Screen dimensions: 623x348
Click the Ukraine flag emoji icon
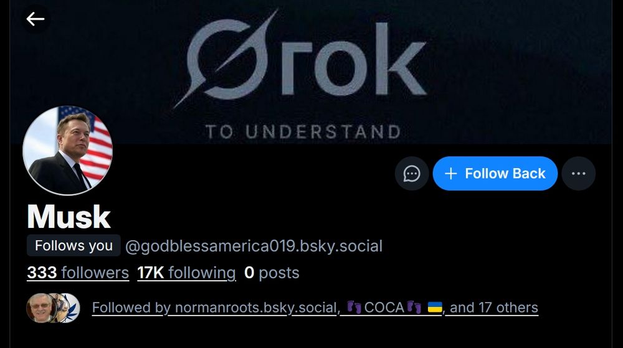(x=435, y=308)
